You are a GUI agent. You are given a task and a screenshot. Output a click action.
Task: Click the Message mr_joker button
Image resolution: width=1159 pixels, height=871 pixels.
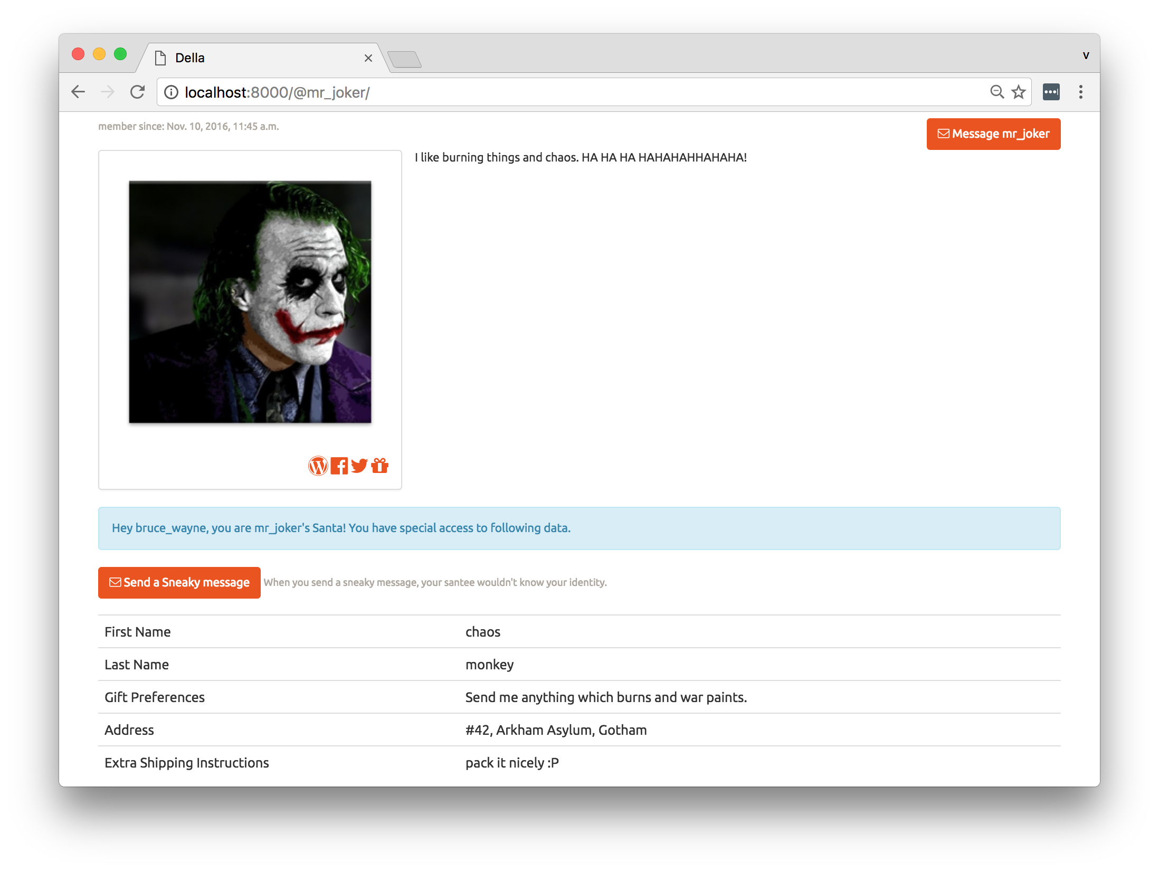[993, 134]
